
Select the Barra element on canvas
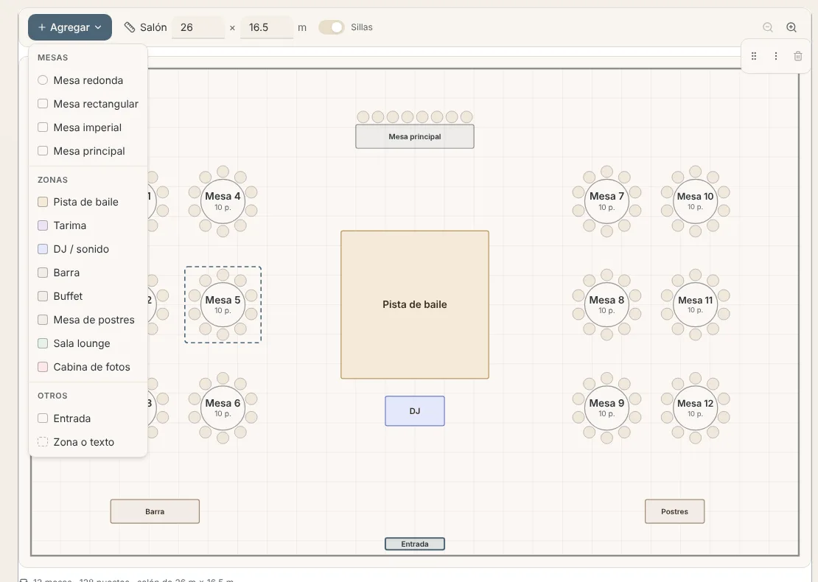coord(155,511)
